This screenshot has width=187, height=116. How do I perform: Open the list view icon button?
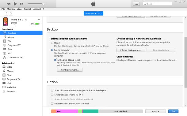[136, 4]
